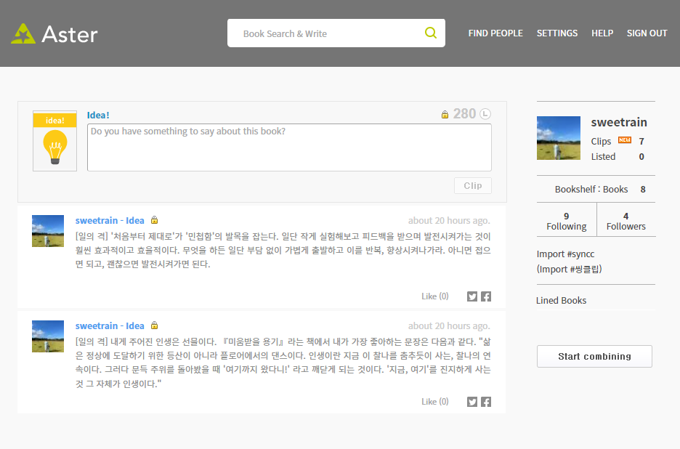This screenshot has height=449, width=680.
Task: Share the first post on Facebook
Action: 486,296
